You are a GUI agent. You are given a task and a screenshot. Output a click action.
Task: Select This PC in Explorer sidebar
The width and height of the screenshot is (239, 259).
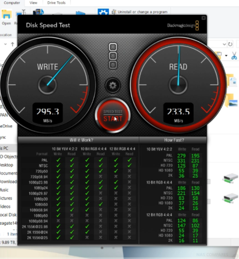[x=4, y=148]
